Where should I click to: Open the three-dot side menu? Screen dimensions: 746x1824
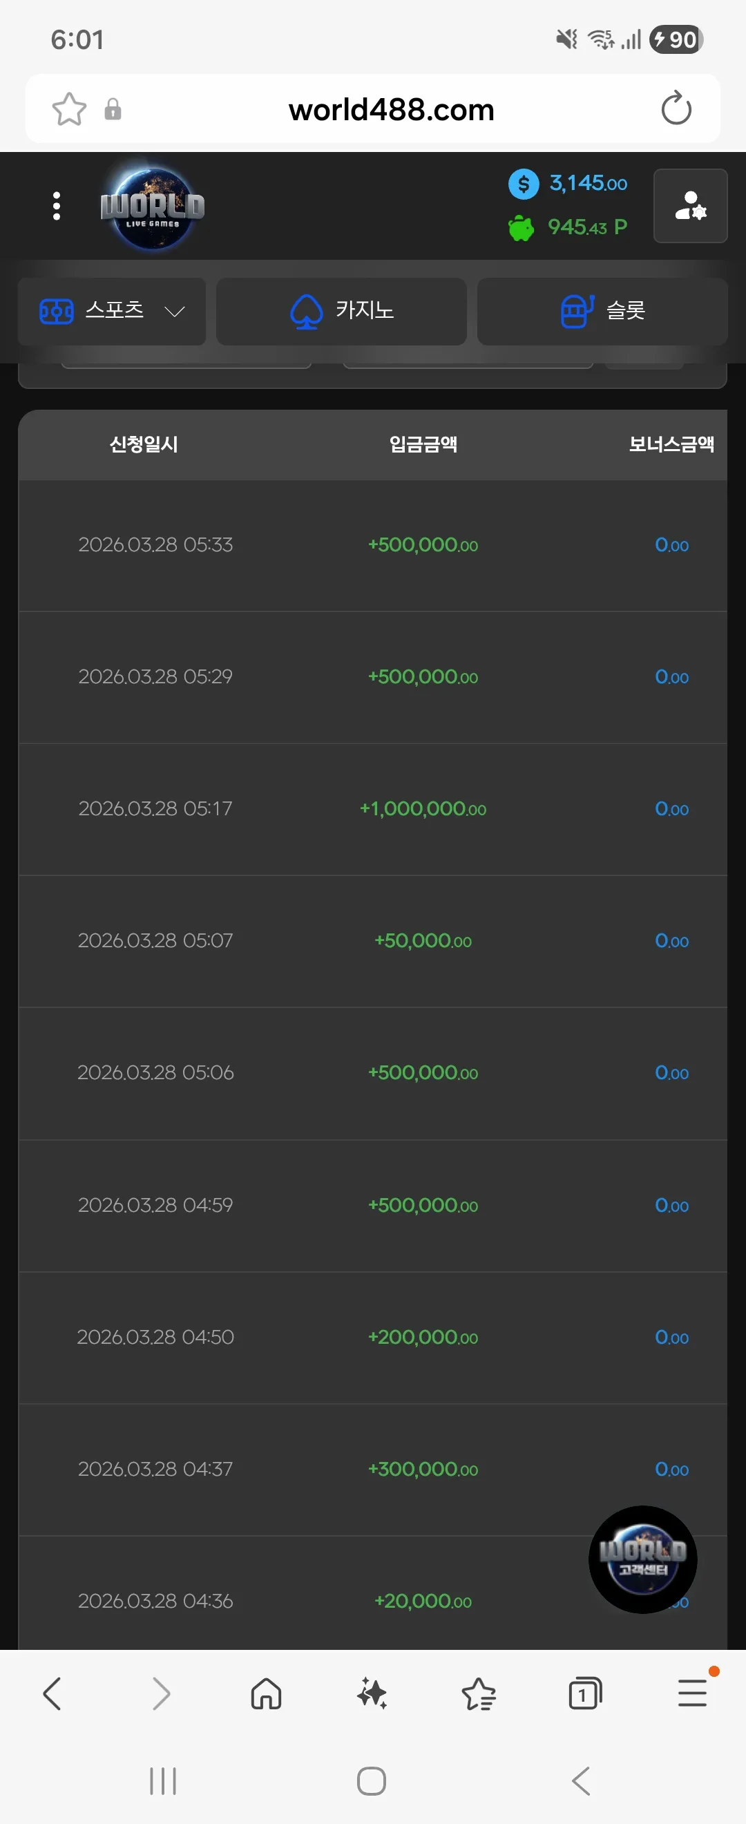[57, 206]
